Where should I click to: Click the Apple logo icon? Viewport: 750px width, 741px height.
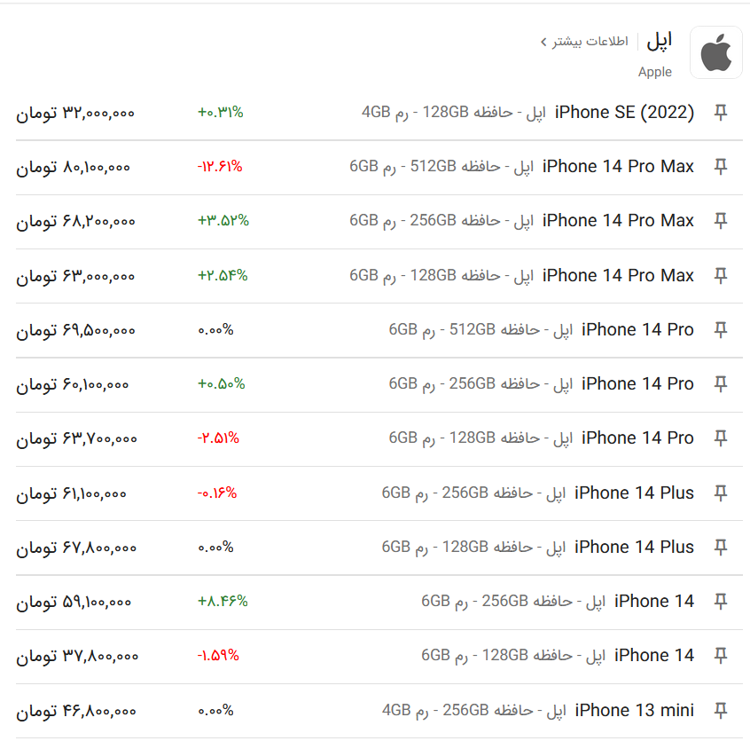click(x=715, y=53)
